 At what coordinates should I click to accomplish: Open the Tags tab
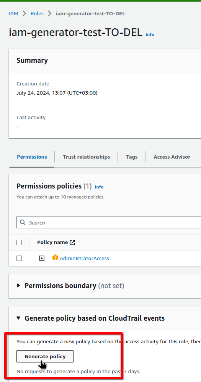tap(132, 157)
